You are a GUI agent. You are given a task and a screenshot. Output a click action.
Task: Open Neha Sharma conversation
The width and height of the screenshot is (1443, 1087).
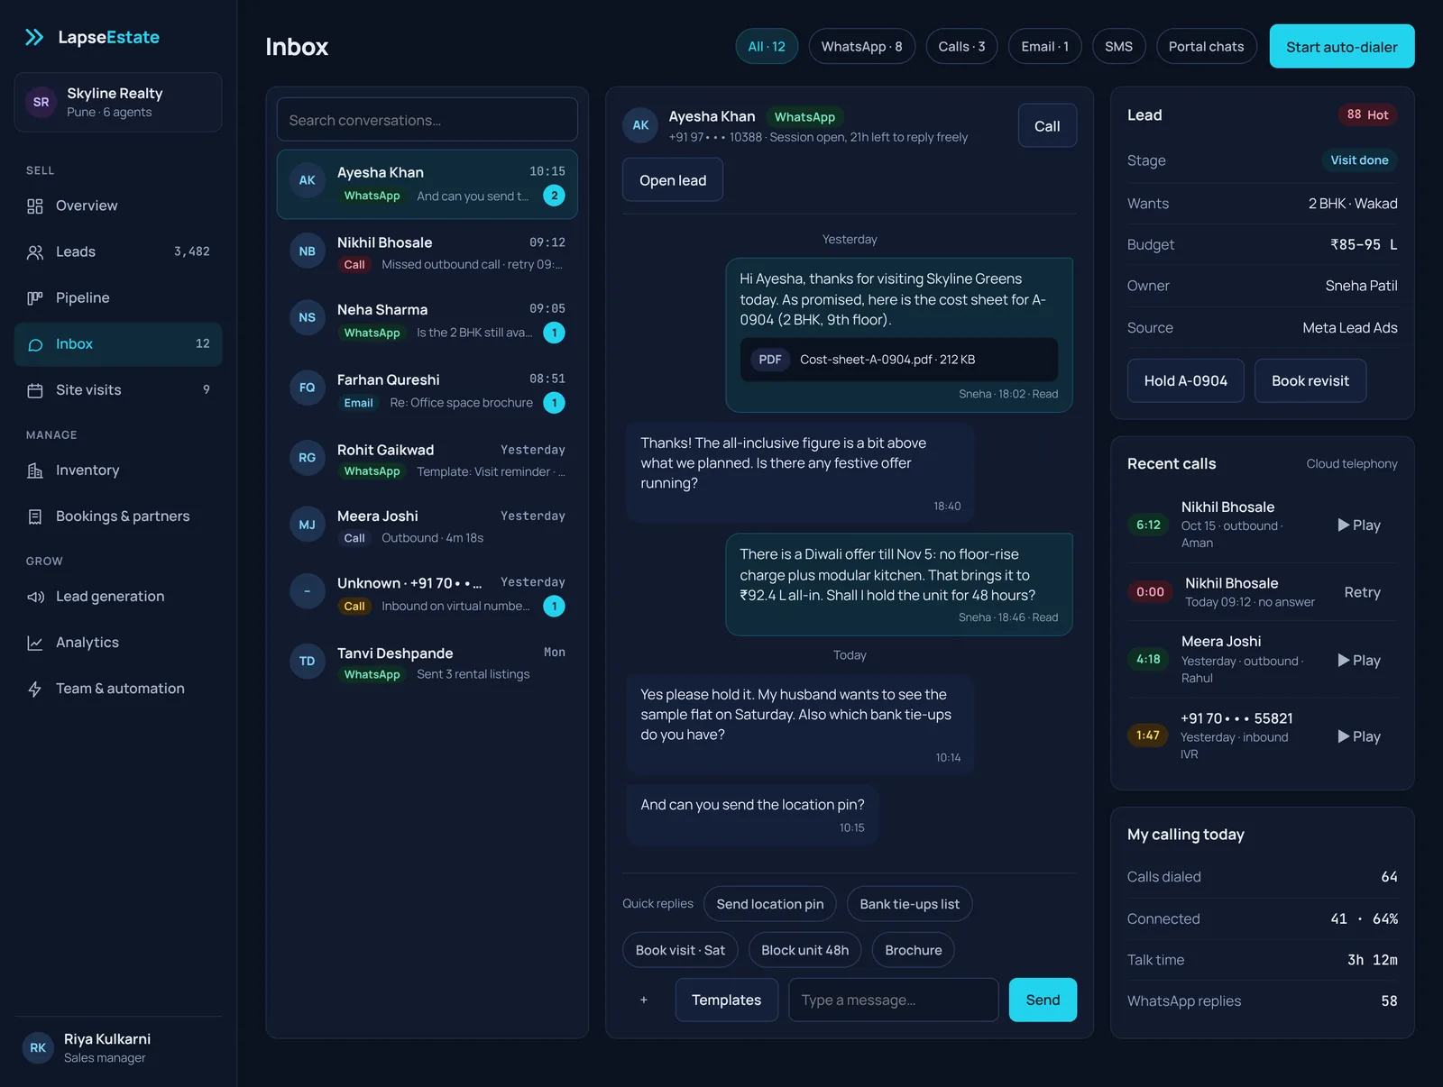pos(427,320)
